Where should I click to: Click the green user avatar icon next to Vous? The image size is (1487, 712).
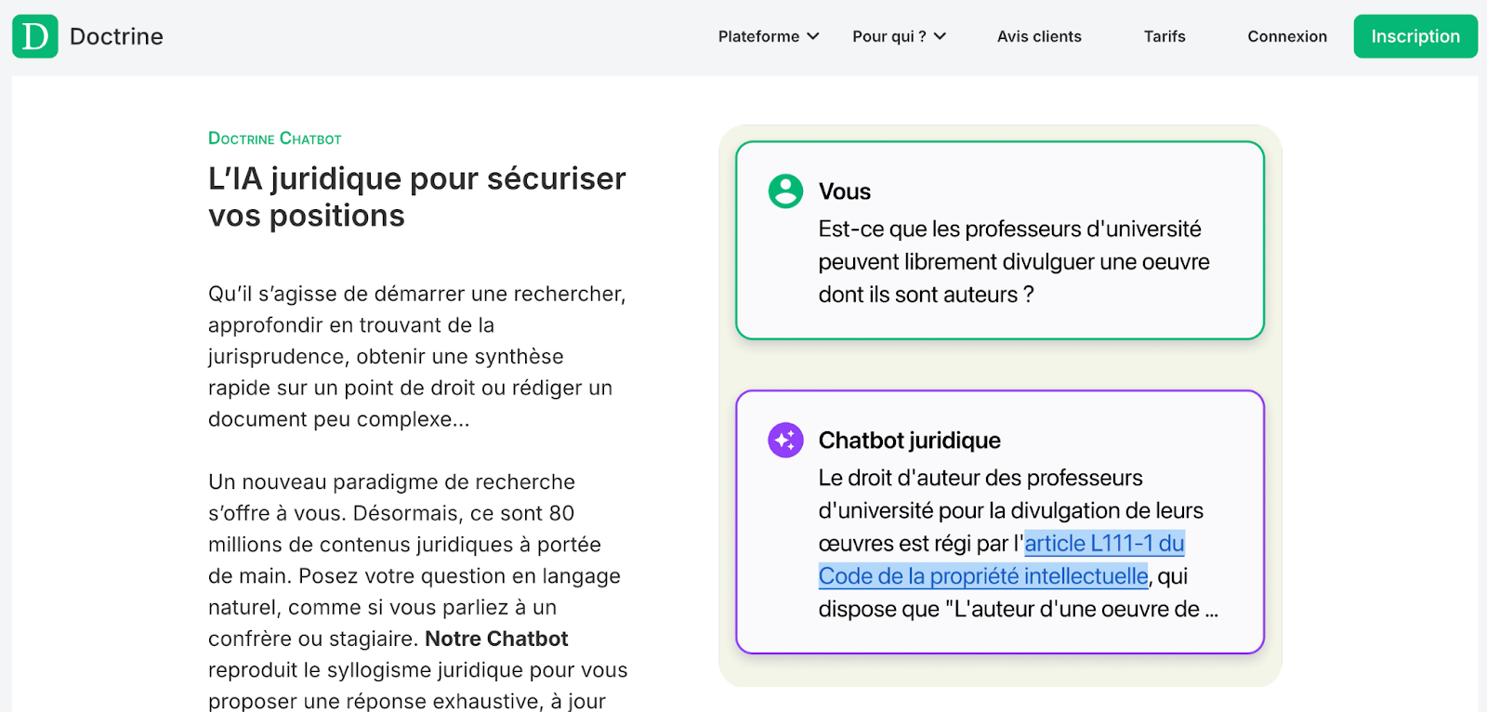pos(785,191)
